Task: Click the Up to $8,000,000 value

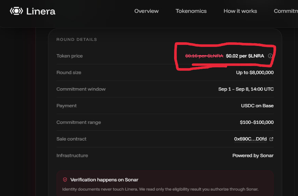Action: point(255,72)
